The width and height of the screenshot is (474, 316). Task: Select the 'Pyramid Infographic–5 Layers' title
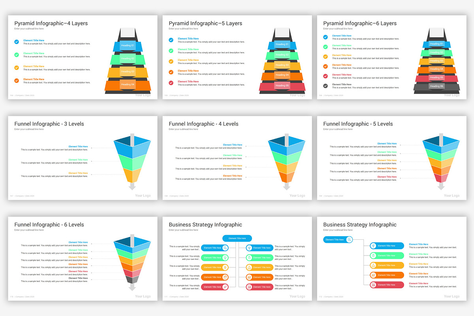coord(205,23)
